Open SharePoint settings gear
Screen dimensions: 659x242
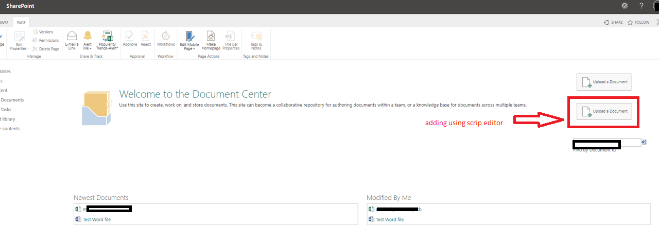tap(625, 6)
